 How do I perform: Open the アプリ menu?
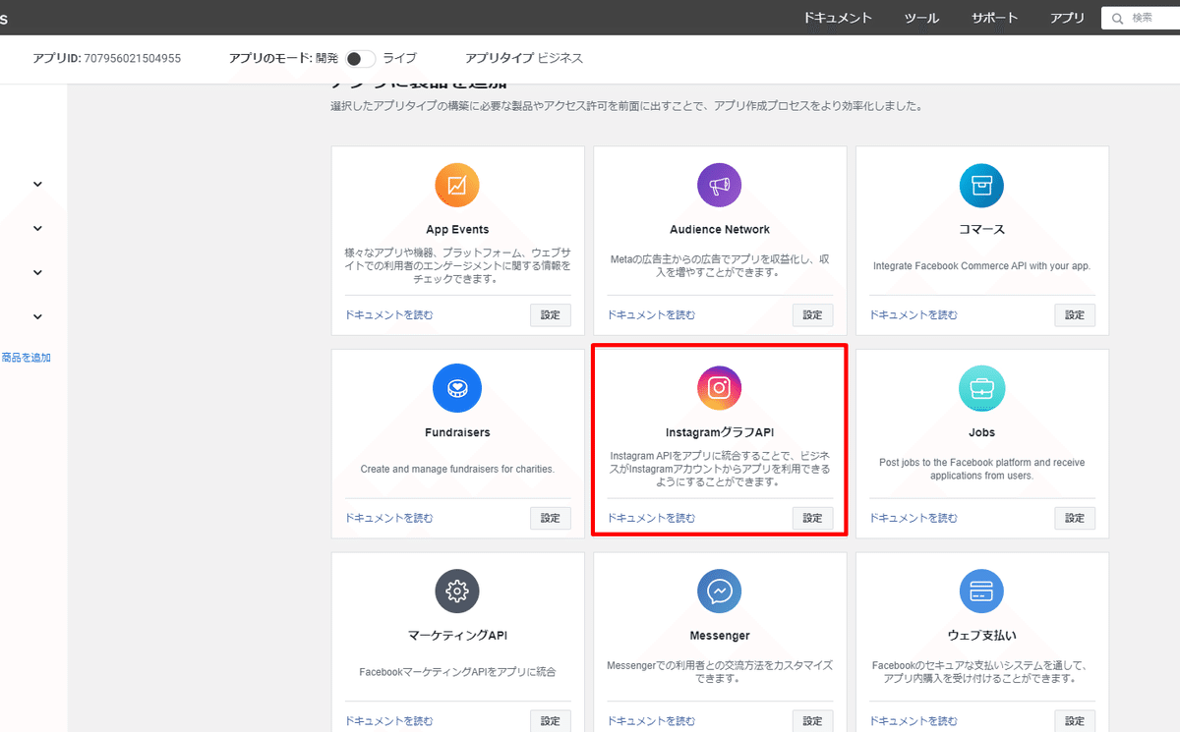[1067, 18]
